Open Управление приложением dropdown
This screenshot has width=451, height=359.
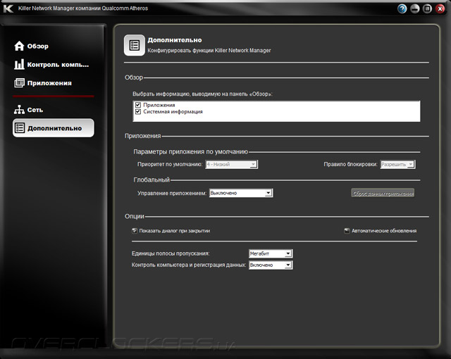pos(241,193)
